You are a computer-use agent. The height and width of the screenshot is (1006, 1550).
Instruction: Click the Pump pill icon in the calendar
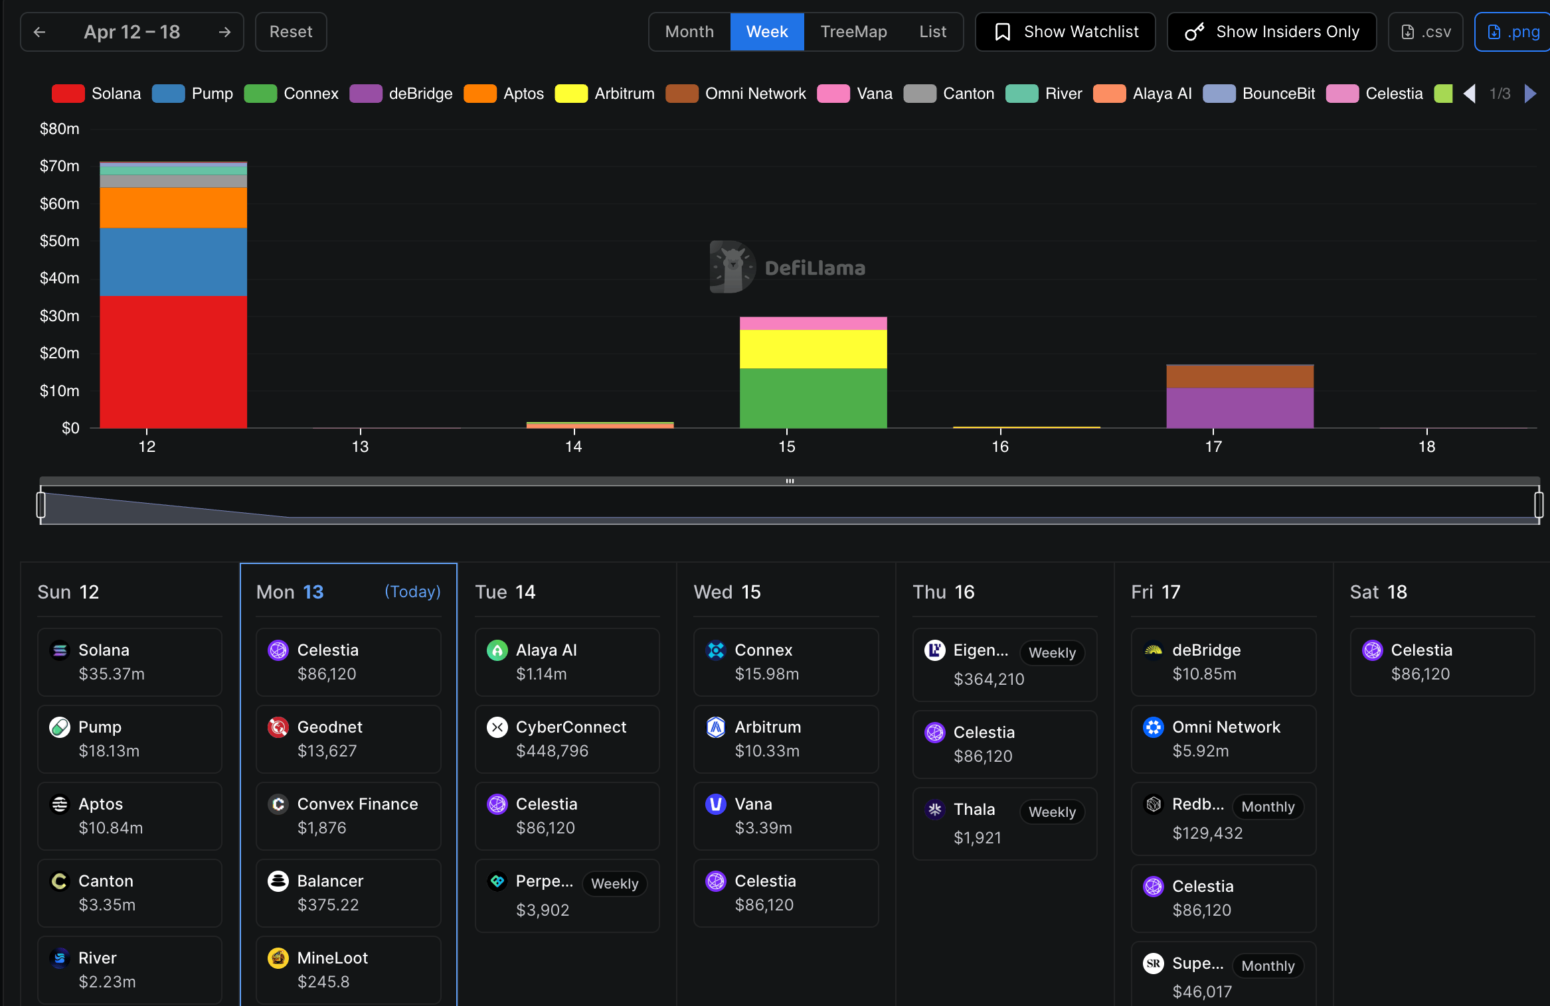60,727
